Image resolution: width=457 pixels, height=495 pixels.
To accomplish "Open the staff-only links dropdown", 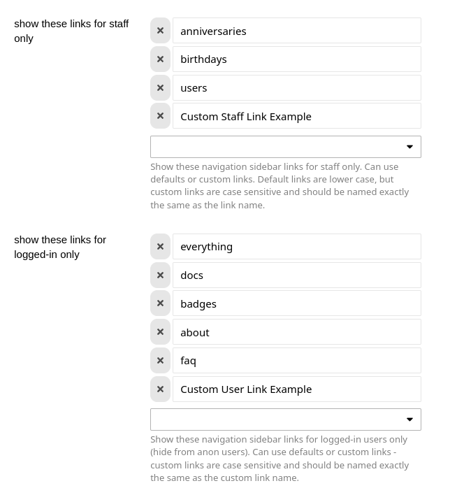I will click(286, 147).
